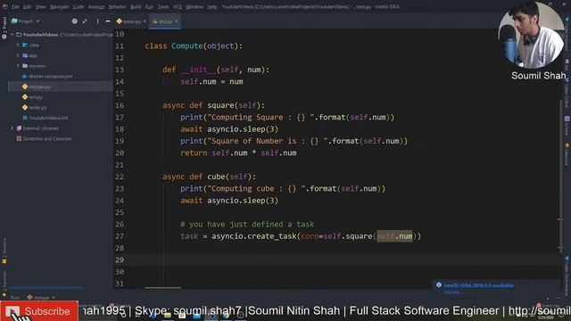Click 'async def square(self):' text
This screenshot has width=571, height=321.
[x=214, y=105]
